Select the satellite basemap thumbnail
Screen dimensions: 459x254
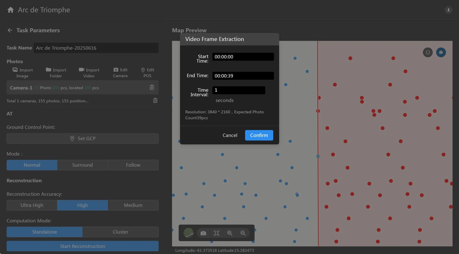189,233
